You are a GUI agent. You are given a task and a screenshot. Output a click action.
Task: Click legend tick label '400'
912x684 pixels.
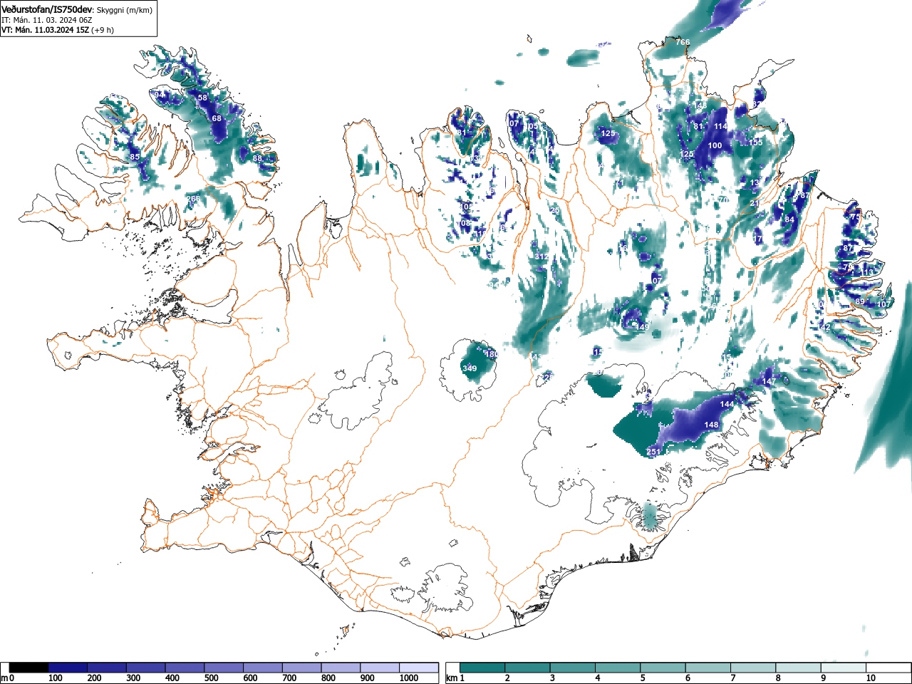(172, 678)
